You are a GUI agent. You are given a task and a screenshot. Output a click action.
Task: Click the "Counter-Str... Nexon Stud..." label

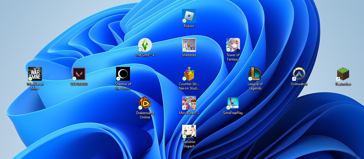coord(189,86)
